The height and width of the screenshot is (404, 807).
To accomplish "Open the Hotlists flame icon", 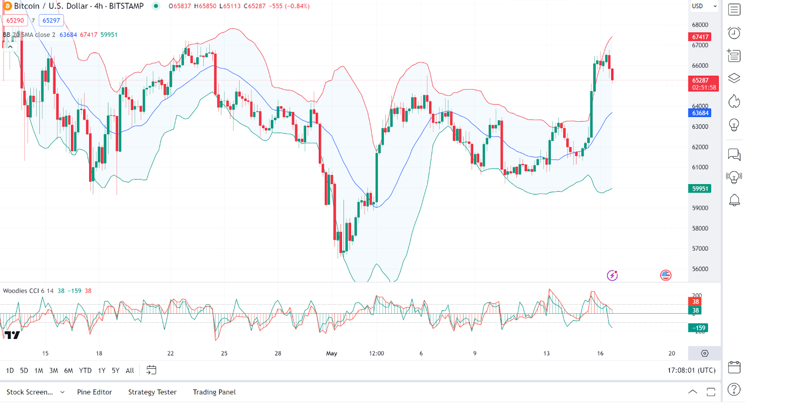I will [734, 101].
